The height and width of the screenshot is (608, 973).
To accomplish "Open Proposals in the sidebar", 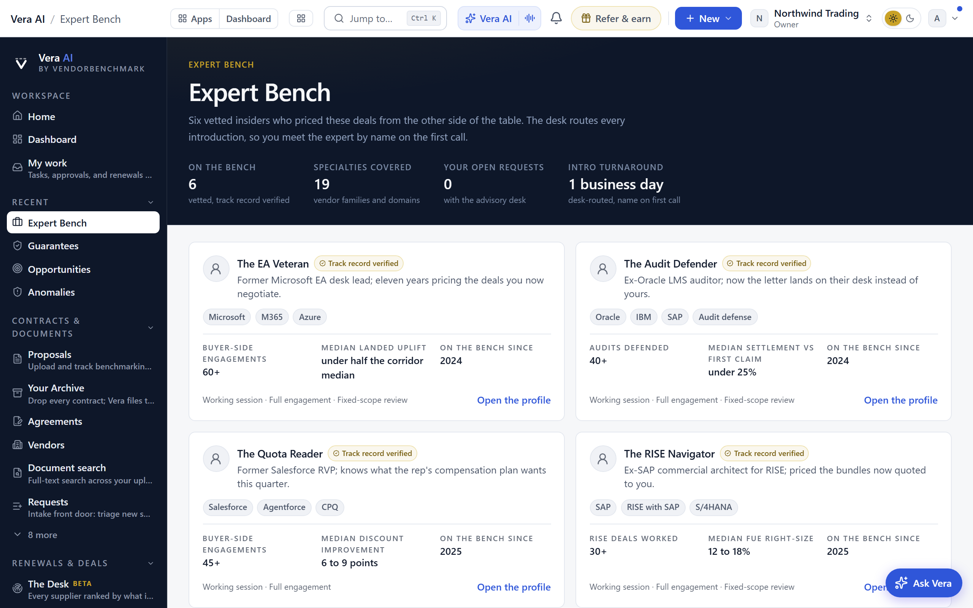I will [83, 360].
